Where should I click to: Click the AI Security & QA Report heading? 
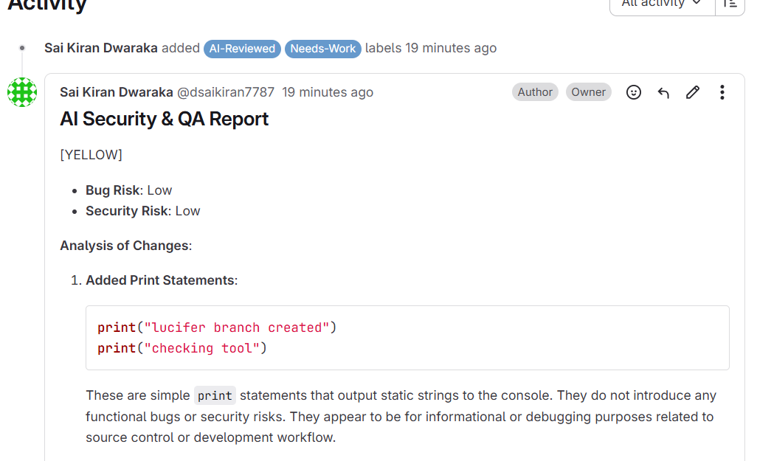pyautogui.click(x=165, y=119)
